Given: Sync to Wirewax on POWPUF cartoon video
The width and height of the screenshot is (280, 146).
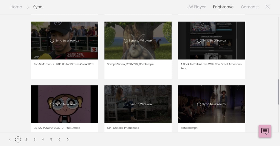Looking at the screenshot, I should 65,104.
